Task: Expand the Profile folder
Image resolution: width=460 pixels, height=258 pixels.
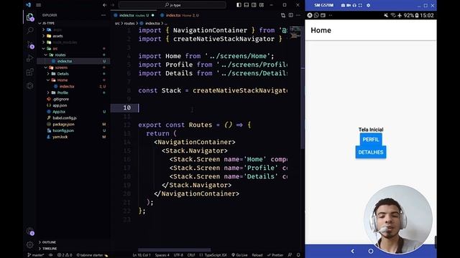Action: (x=63, y=92)
